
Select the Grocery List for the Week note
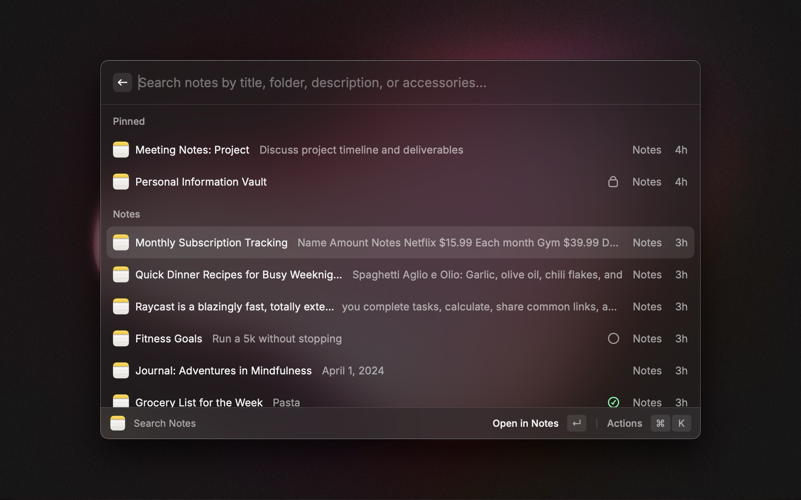click(x=199, y=402)
